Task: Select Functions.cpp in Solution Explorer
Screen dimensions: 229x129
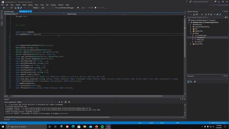Action: click(201, 35)
